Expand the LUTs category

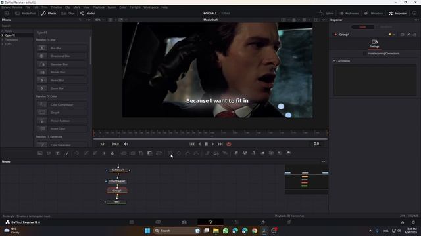[x=3, y=44]
